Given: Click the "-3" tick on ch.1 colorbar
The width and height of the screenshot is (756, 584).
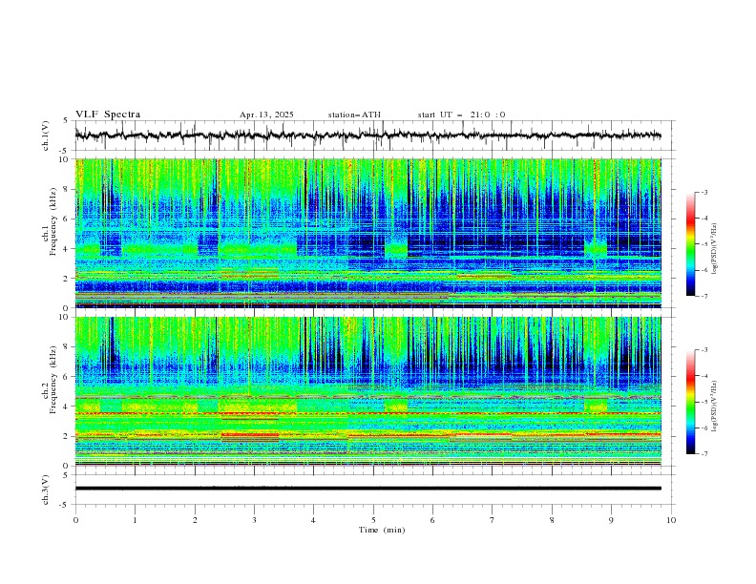Looking at the screenshot, I should 703,192.
